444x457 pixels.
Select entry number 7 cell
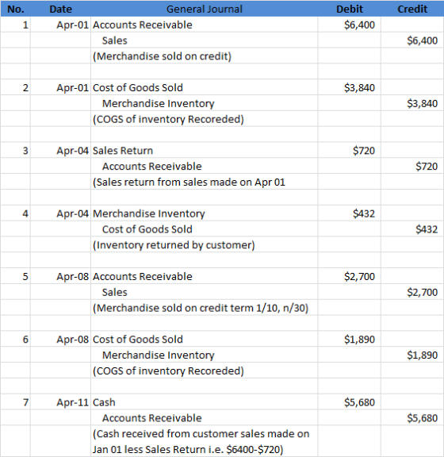pos(15,402)
